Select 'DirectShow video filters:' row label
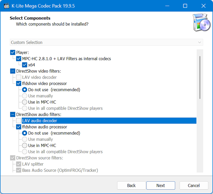The image size is (213, 194). (x=39, y=71)
